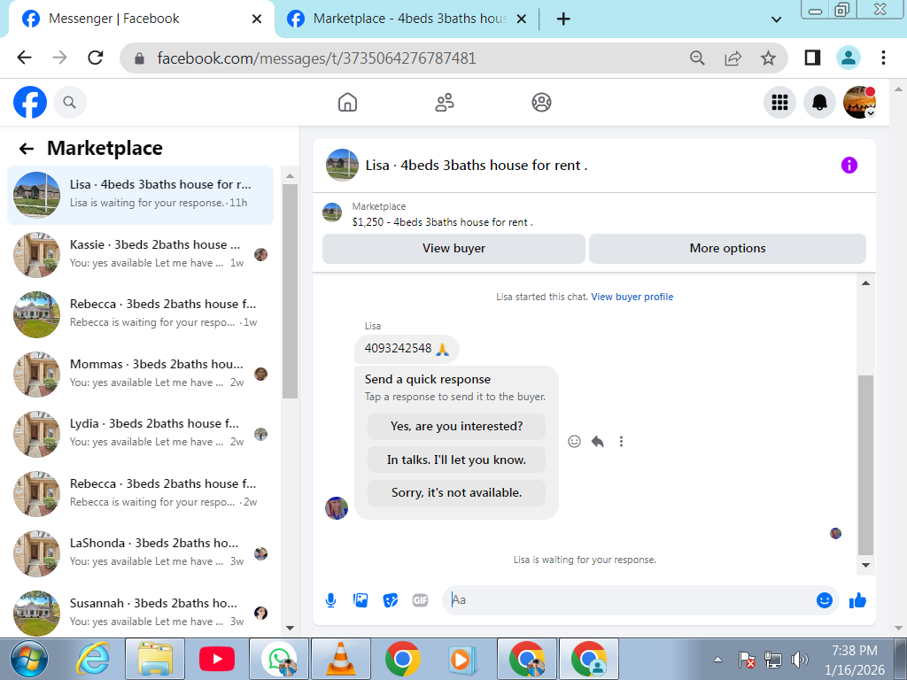Click the listing thumbnail in chat header

point(343,166)
